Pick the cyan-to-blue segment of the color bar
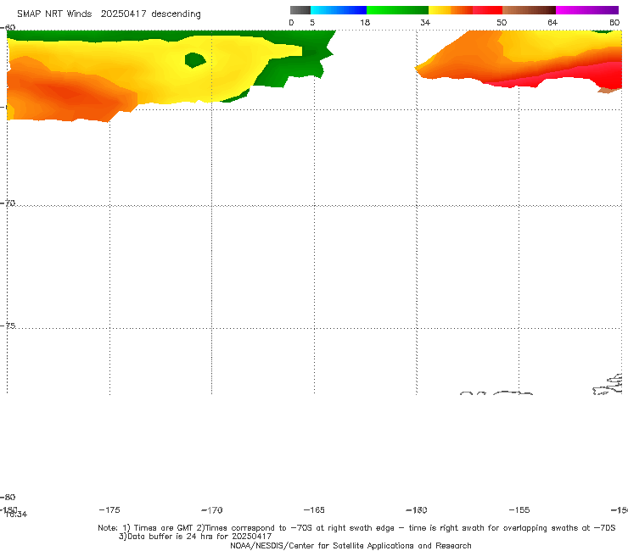The height and width of the screenshot is (551, 628). tap(339, 10)
